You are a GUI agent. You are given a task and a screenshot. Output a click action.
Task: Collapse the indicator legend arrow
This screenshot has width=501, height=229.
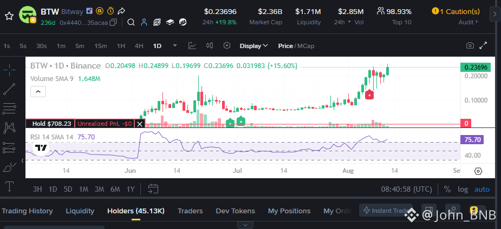click(38, 92)
